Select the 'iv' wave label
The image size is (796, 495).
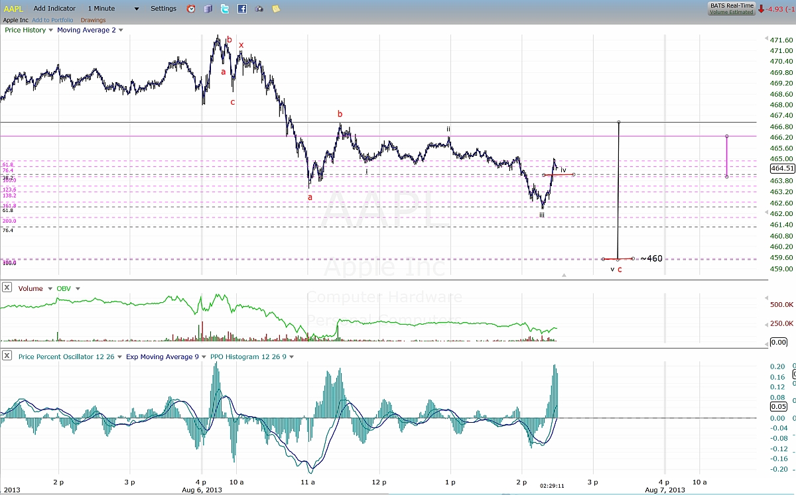click(x=564, y=170)
